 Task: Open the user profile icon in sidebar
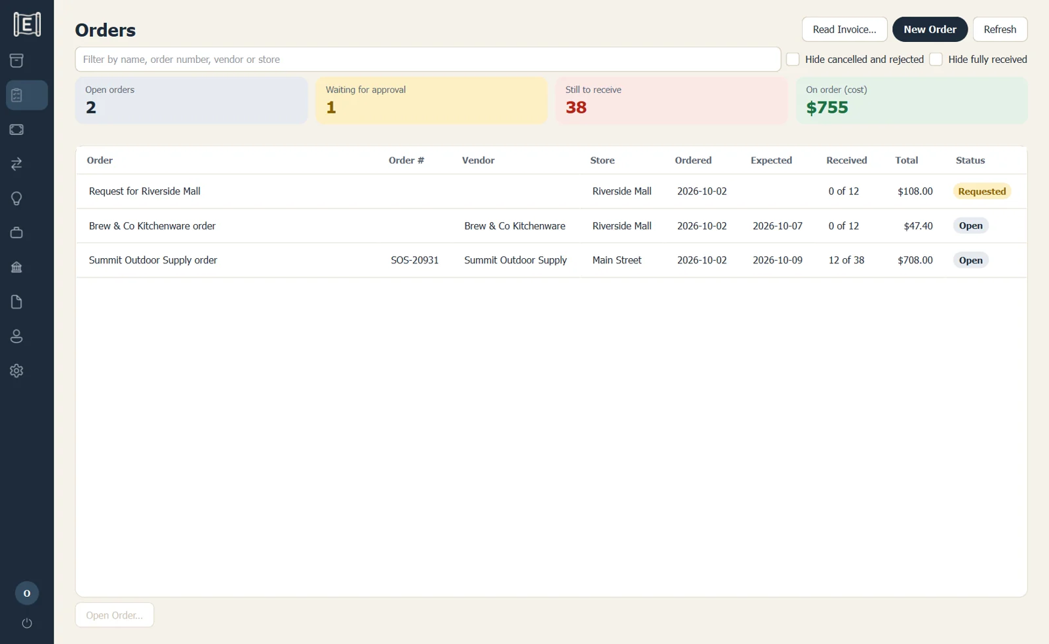[16, 336]
